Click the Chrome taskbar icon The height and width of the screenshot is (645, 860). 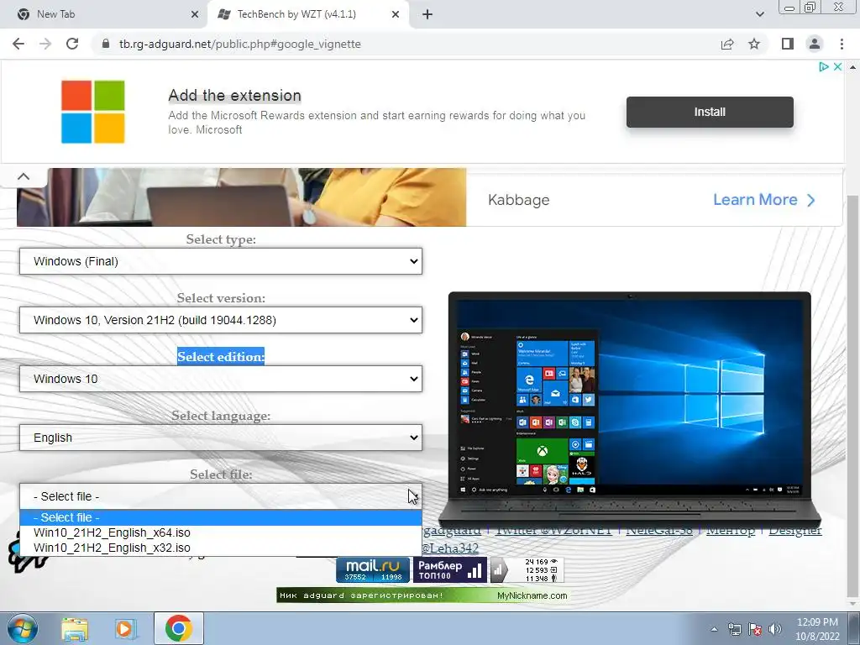pos(179,628)
